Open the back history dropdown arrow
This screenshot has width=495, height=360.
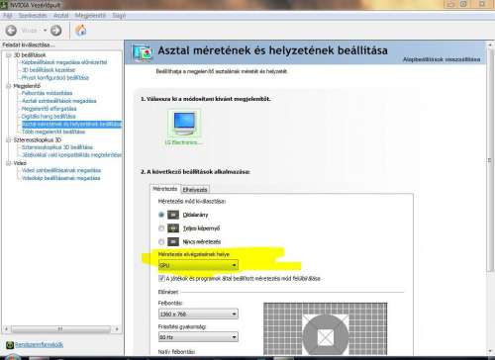click(45, 31)
